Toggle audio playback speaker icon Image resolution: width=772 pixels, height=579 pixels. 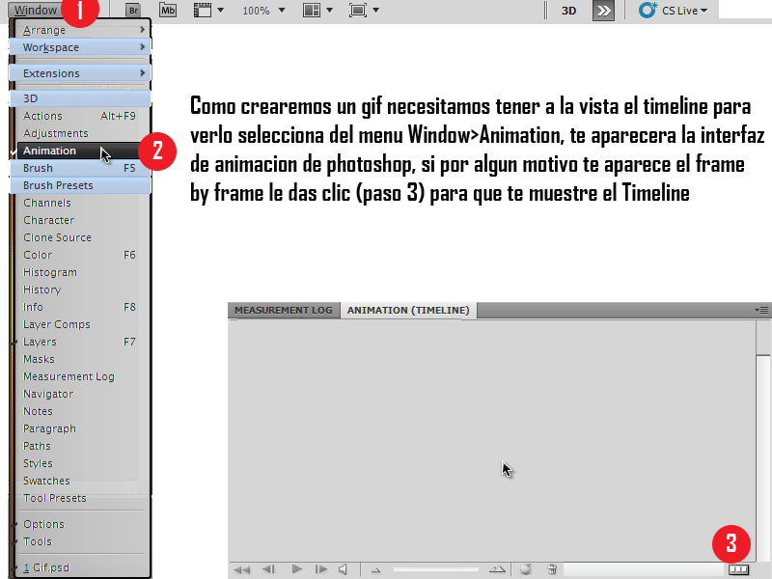[x=344, y=569]
